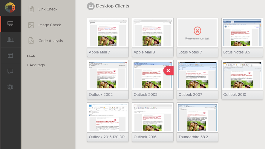Screen dimensions: 265x149
Task: Open the Outlook 2010 preview thumbnail
Action: (x=242, y=75)
